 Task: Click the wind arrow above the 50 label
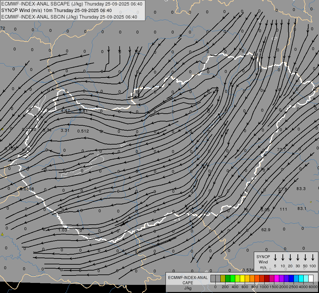305,258
